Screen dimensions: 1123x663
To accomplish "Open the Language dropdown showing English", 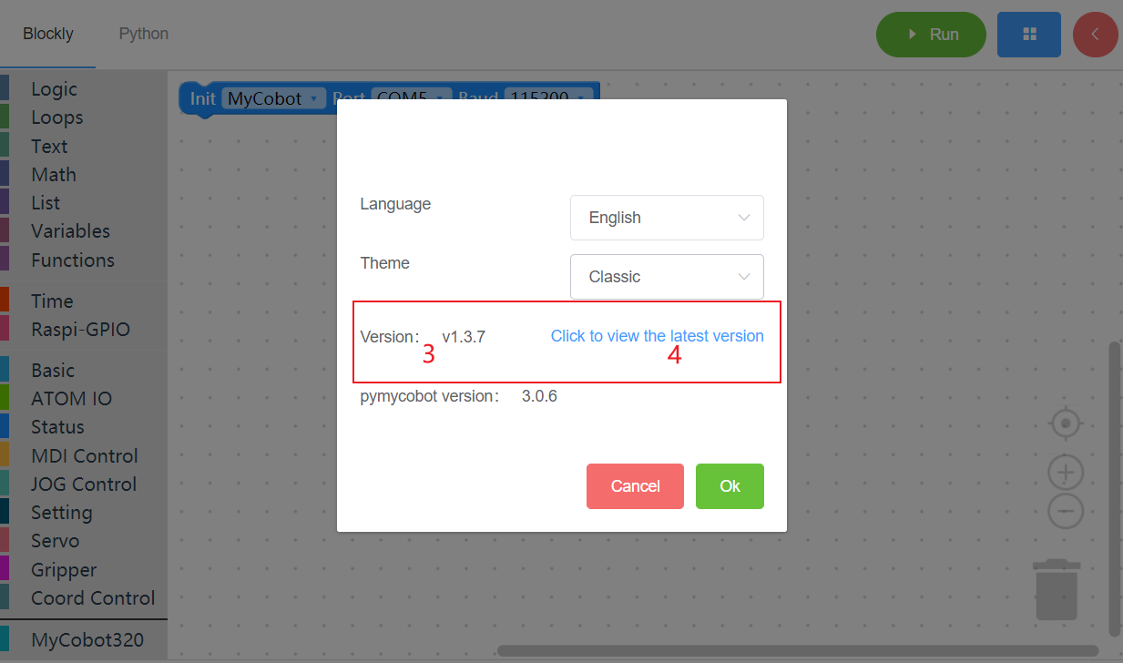I will pyautogui.click(x=666, y=218).
